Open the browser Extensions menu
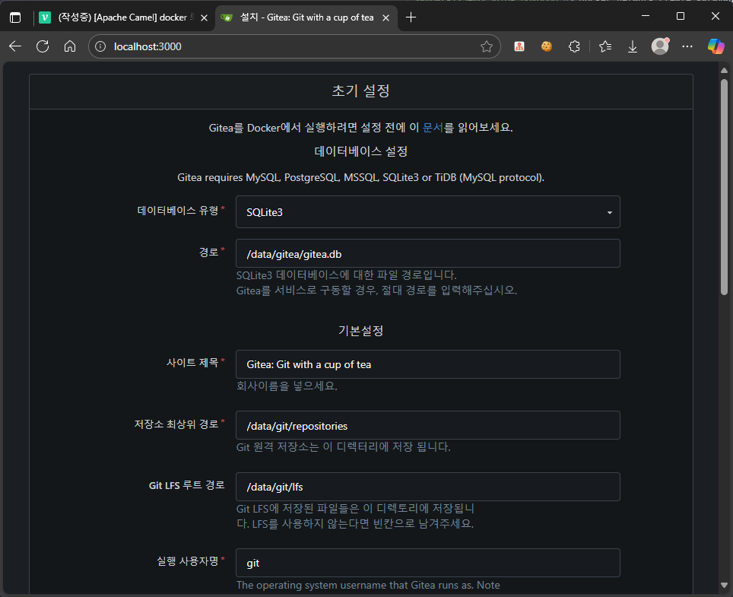The height and width of the screenshot is (597, 733). [574, 46]
